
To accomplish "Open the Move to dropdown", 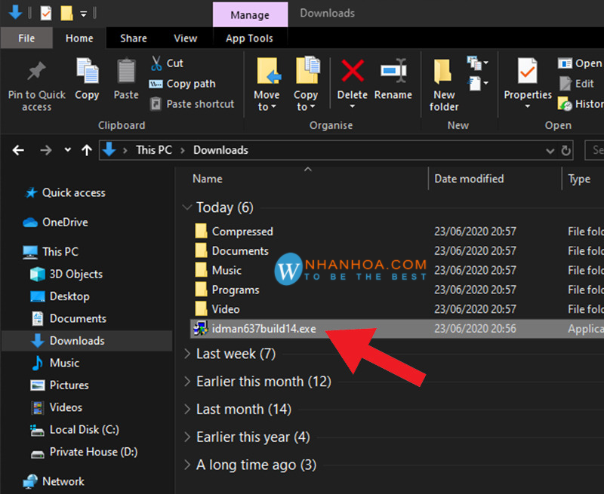I will click(x=267, y=101).
